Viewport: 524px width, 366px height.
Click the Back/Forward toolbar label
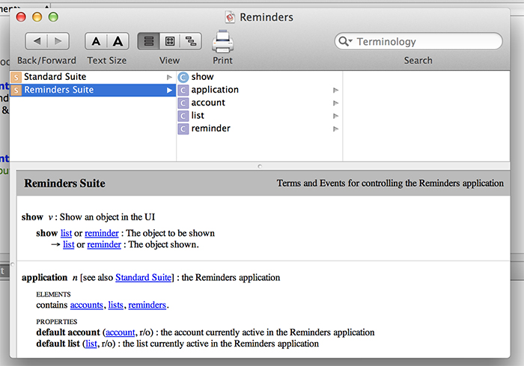(x=46, y=61)
